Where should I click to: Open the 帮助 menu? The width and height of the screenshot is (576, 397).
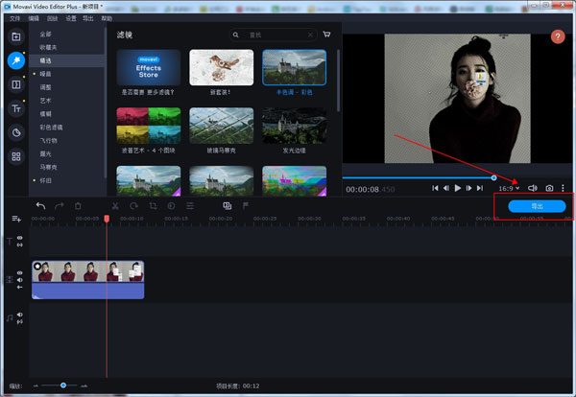click(x=106, y=18)
